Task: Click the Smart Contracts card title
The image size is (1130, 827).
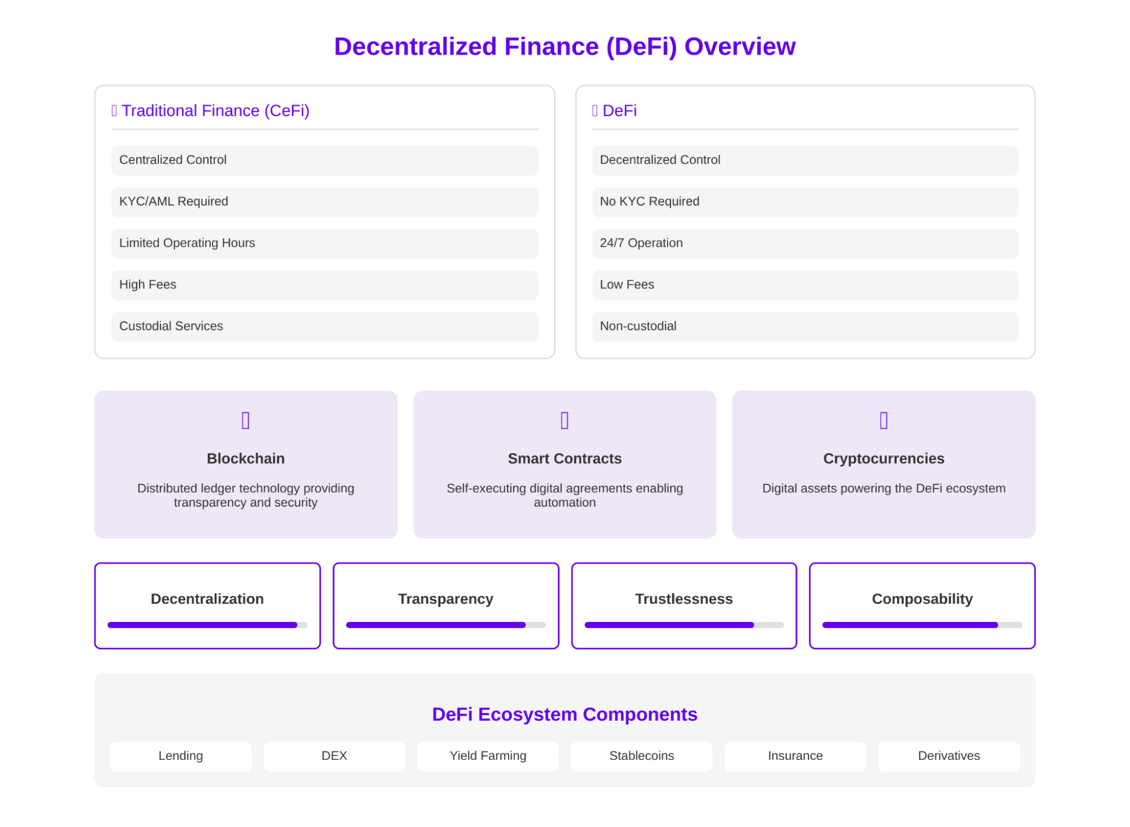Action: [564, 458]
